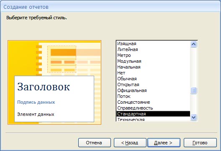Go back with the Назад button

tap(130, 143)
